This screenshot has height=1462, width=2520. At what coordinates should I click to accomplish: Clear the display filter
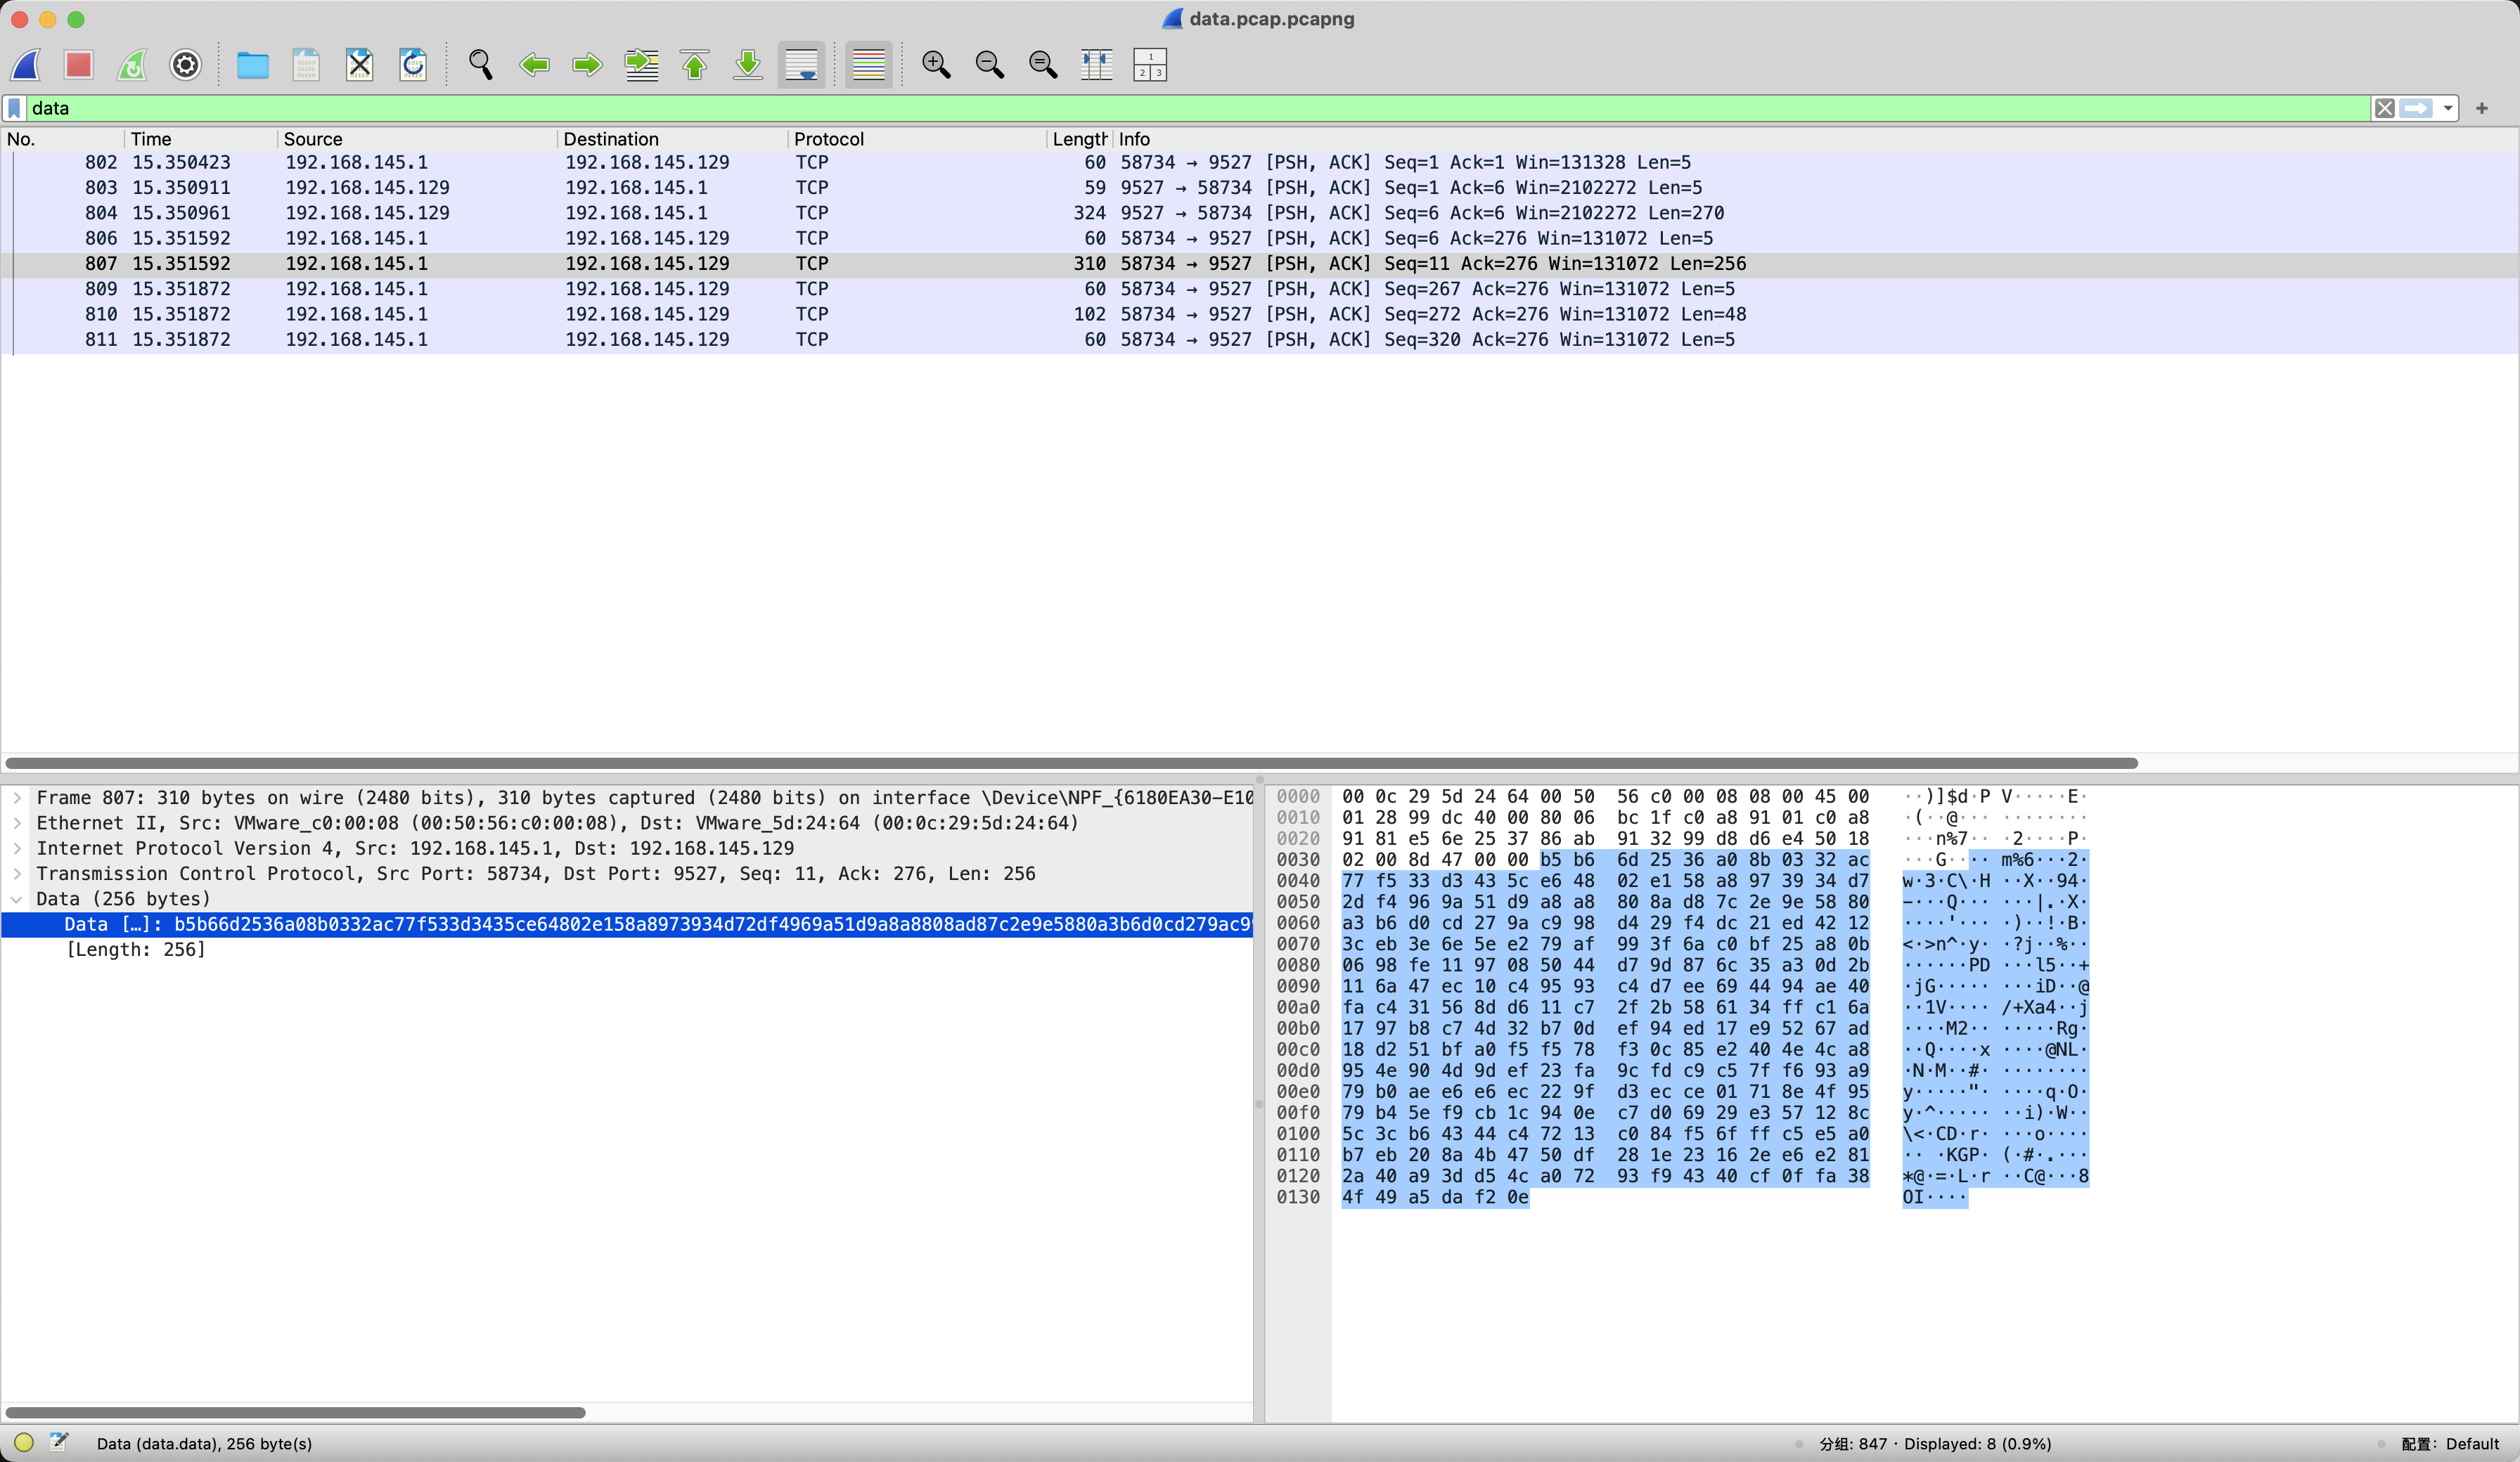click(x=2385, y=108)
